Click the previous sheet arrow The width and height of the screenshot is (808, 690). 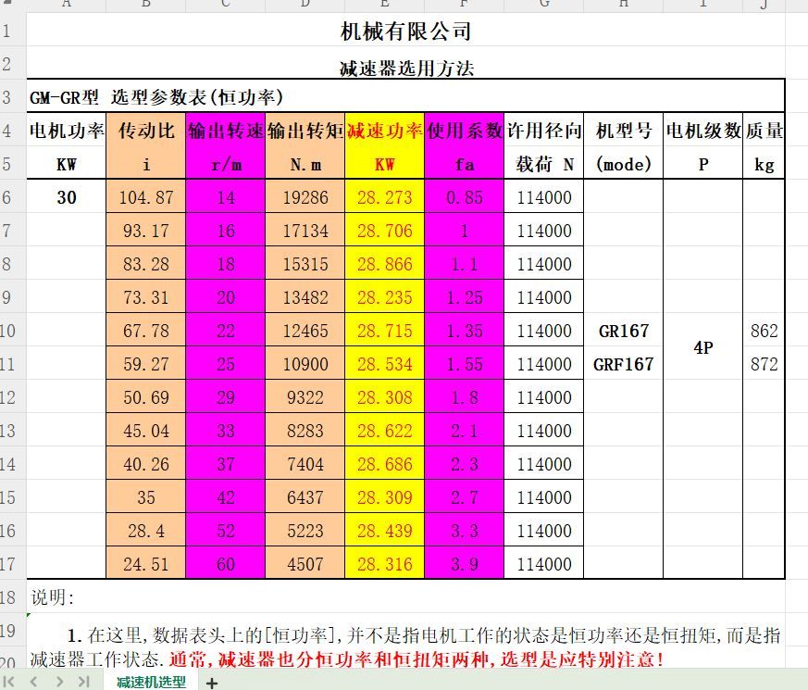pyautogui.click(x=34, y=682)
